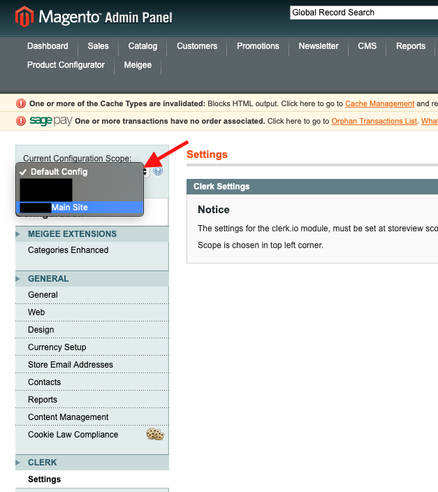The width and height of the screenshot is (438, 492).
Task: Go to the Cache Management link
Action: [x=379, y=103]
